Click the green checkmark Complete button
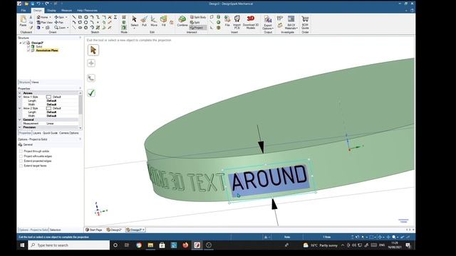The image size is (456, 256). tap(91, 93)
